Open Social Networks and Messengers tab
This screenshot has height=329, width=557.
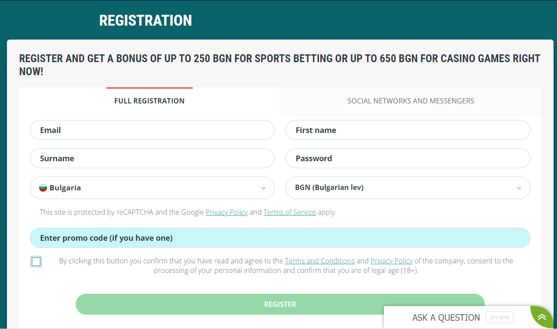411,101
